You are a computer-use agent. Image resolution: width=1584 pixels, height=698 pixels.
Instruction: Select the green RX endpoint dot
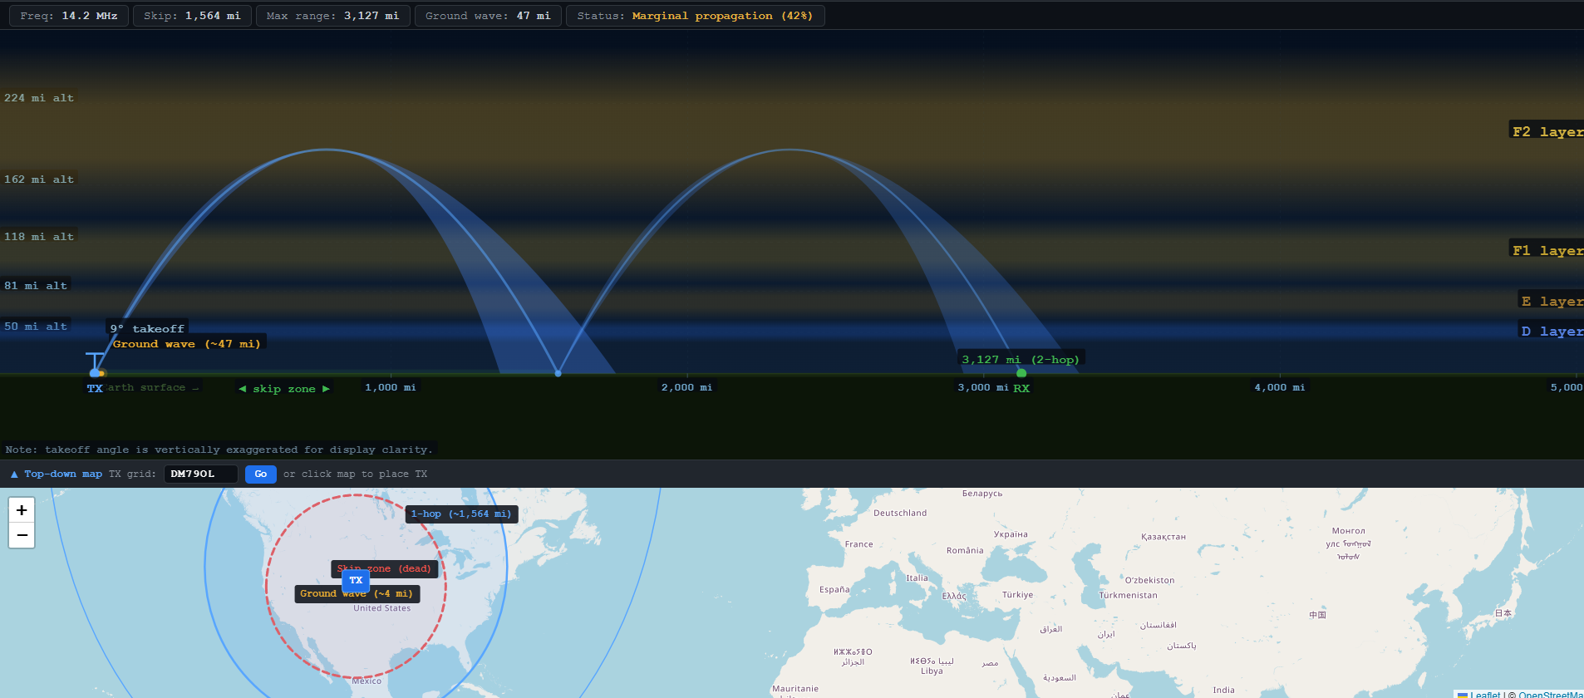(1021, 373)
